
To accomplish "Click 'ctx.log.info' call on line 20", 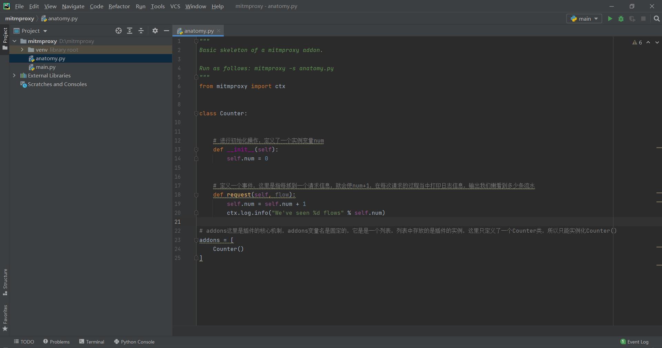I will click(x=247, y=213).
